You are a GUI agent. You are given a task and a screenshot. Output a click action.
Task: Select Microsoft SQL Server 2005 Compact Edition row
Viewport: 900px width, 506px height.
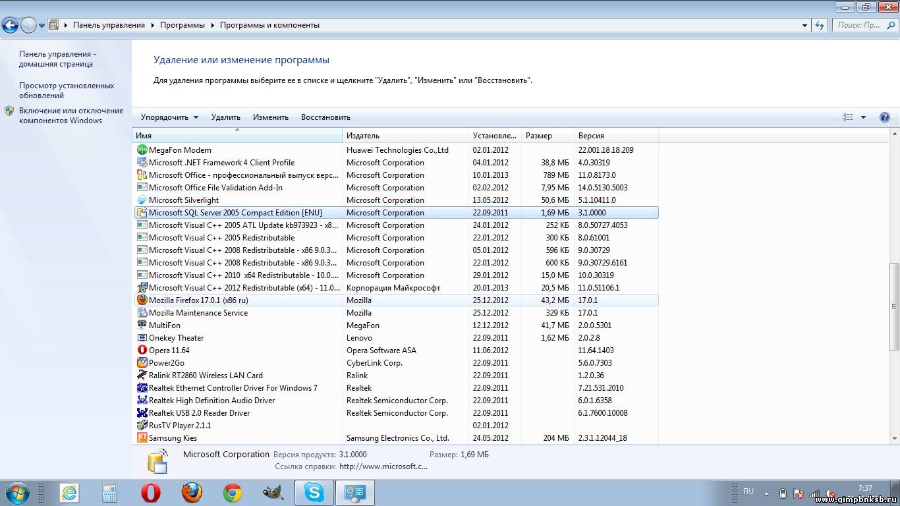(x=396, y=213)
